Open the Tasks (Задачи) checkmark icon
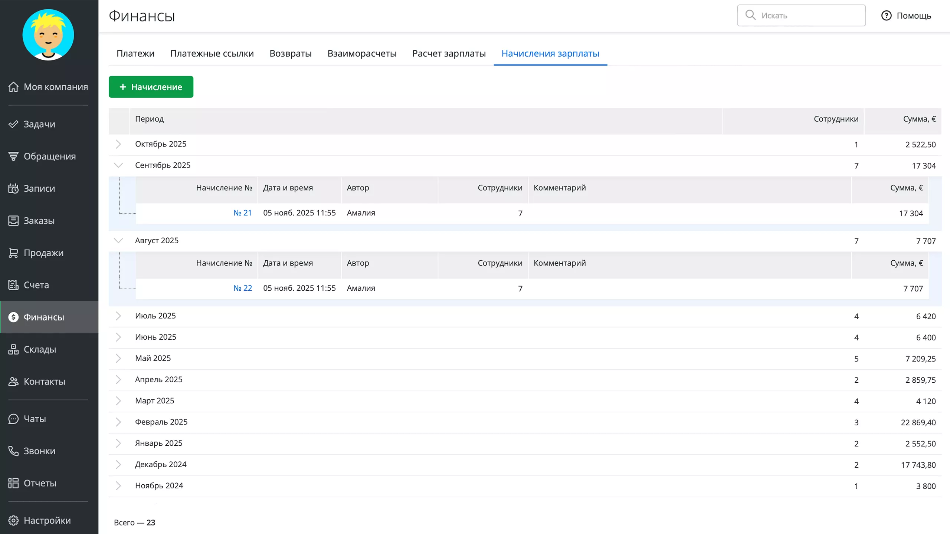 [13, 124]
